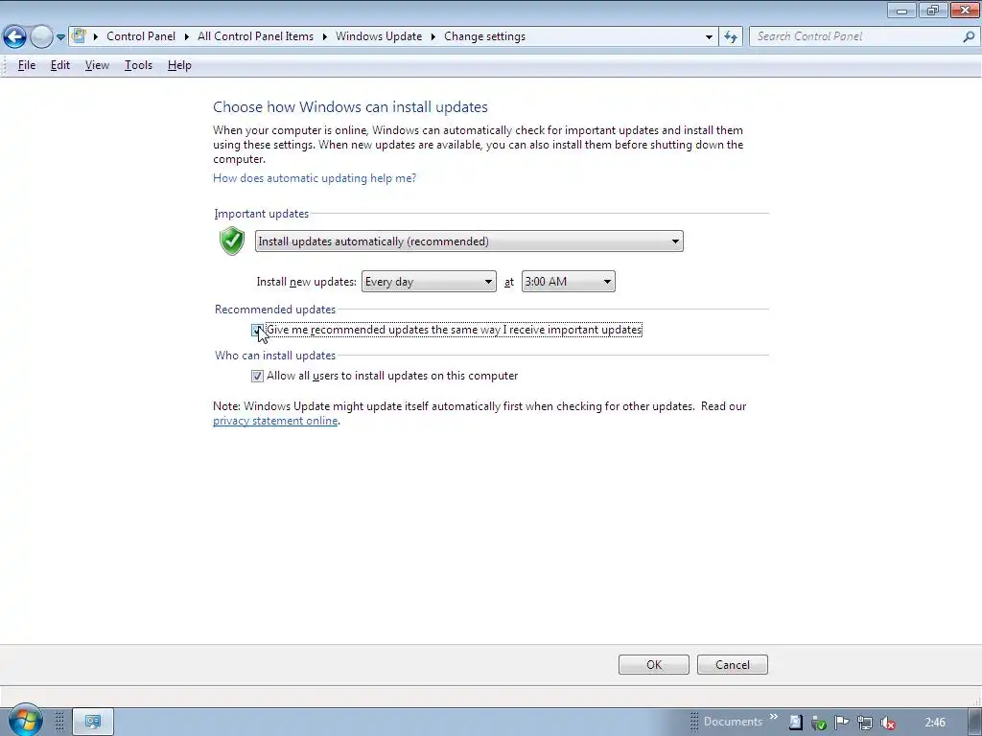The height and width of the screenshot is (736, 982).
Task: Expand arrow after All Control Panel Items
Action: pyautogui.click(x=325, y=37)
